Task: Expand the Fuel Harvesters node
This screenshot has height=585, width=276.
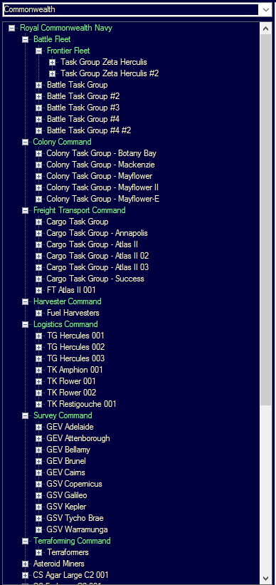Action: [x=38, y=313]
